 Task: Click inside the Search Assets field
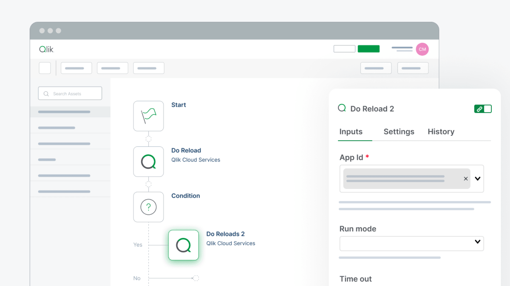70,93
